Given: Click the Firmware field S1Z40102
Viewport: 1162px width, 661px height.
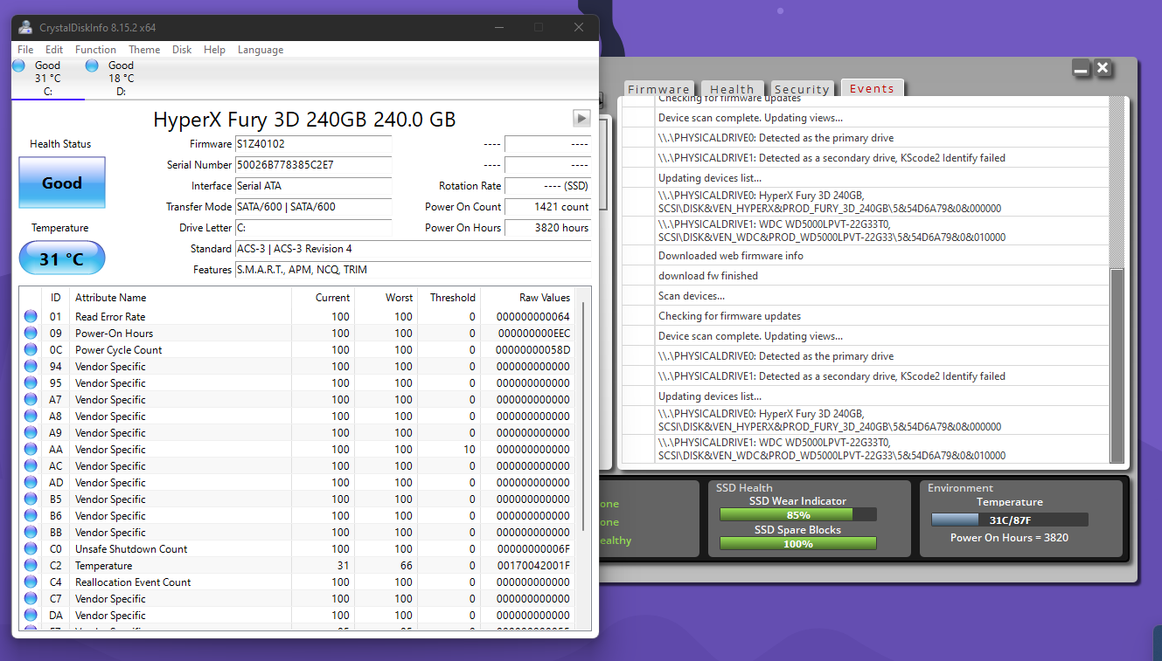Looking at the screenshot, I should [x=313, y=144].
